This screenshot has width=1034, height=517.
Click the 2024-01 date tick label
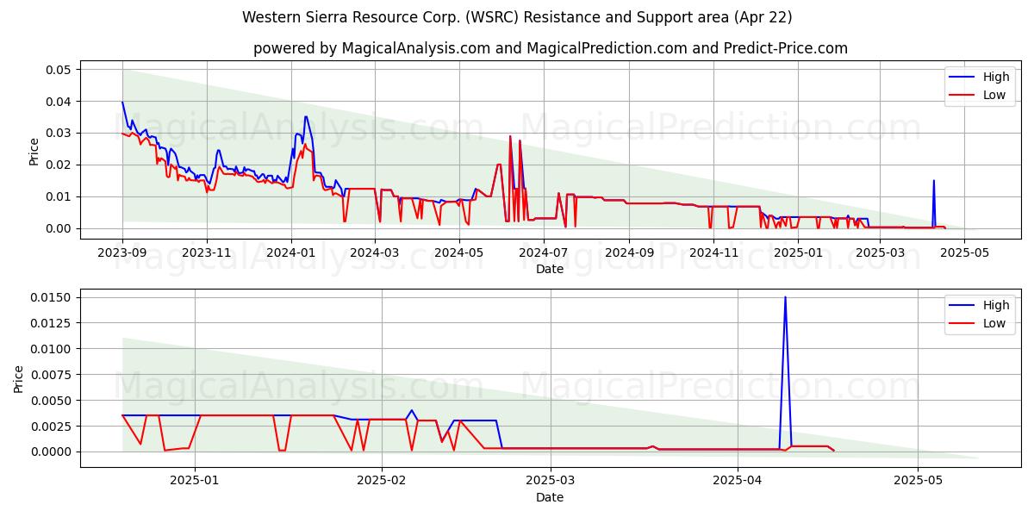click(x=290, y=252)
